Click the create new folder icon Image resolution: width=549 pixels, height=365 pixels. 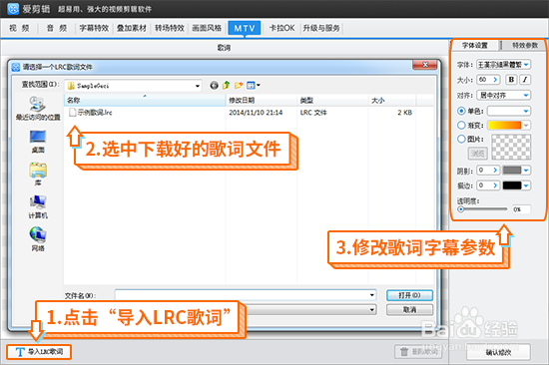pyautogui.click(x=239, y=85)
